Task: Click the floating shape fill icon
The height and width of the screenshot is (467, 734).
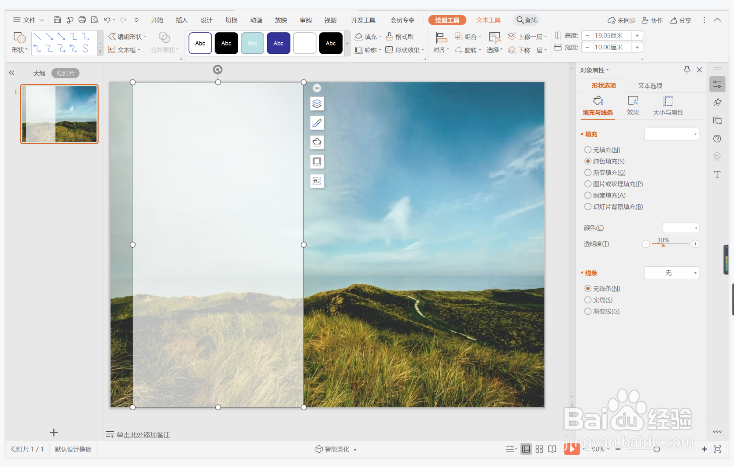Action: (x=317, y=142)
